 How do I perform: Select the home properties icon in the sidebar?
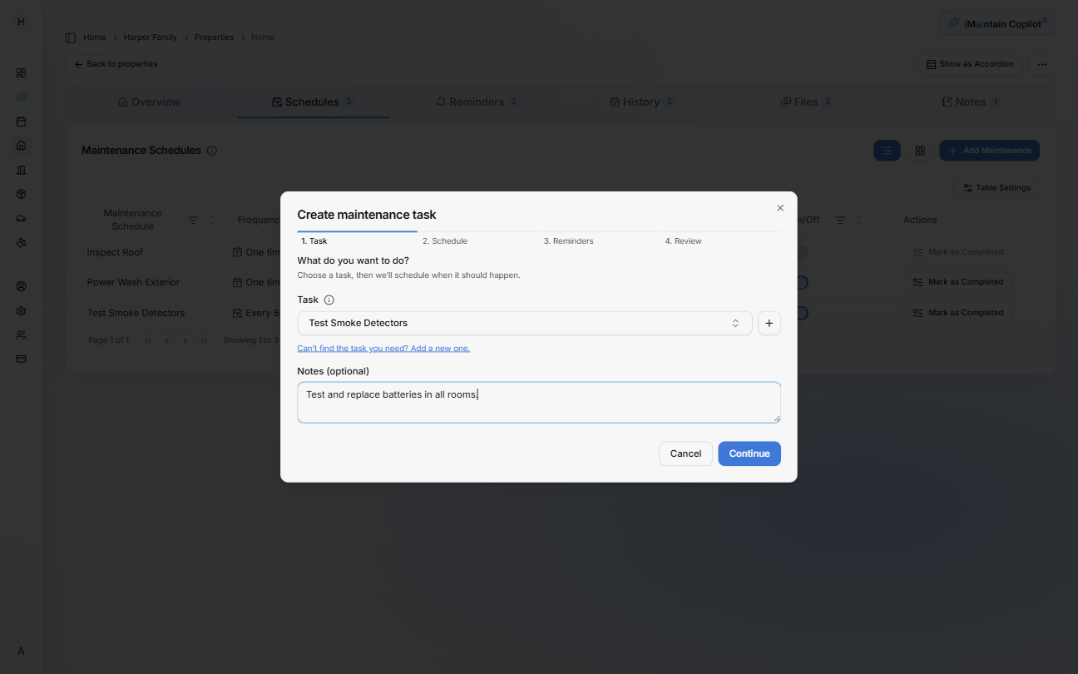coord(21,146)
